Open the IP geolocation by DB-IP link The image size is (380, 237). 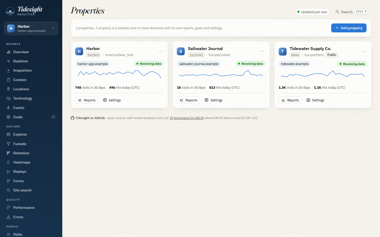click(187, 118)
